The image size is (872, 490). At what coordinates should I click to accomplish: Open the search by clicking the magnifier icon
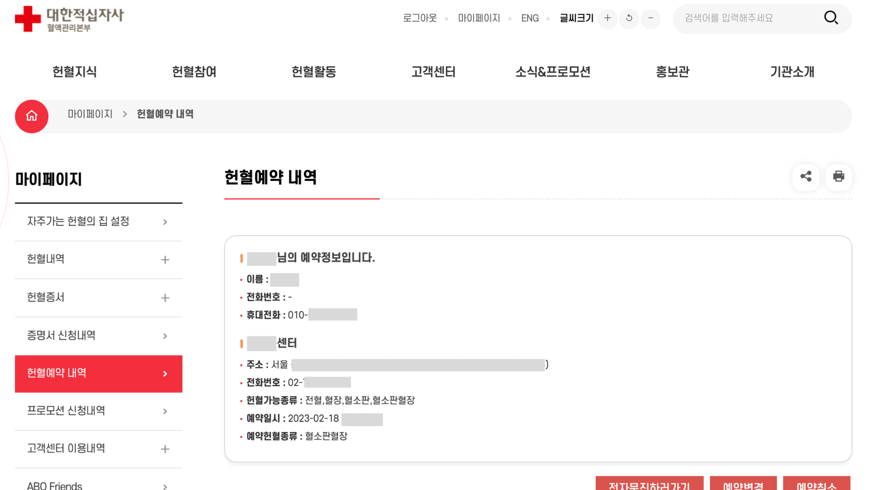coord(831,18)
